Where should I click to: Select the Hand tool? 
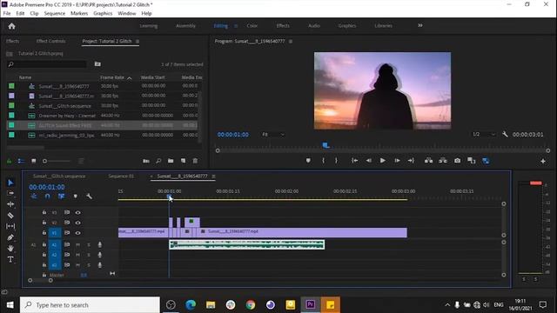coord(10,248)
